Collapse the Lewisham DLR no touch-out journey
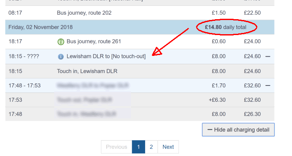292x156 pixels. tap(268, 56)
